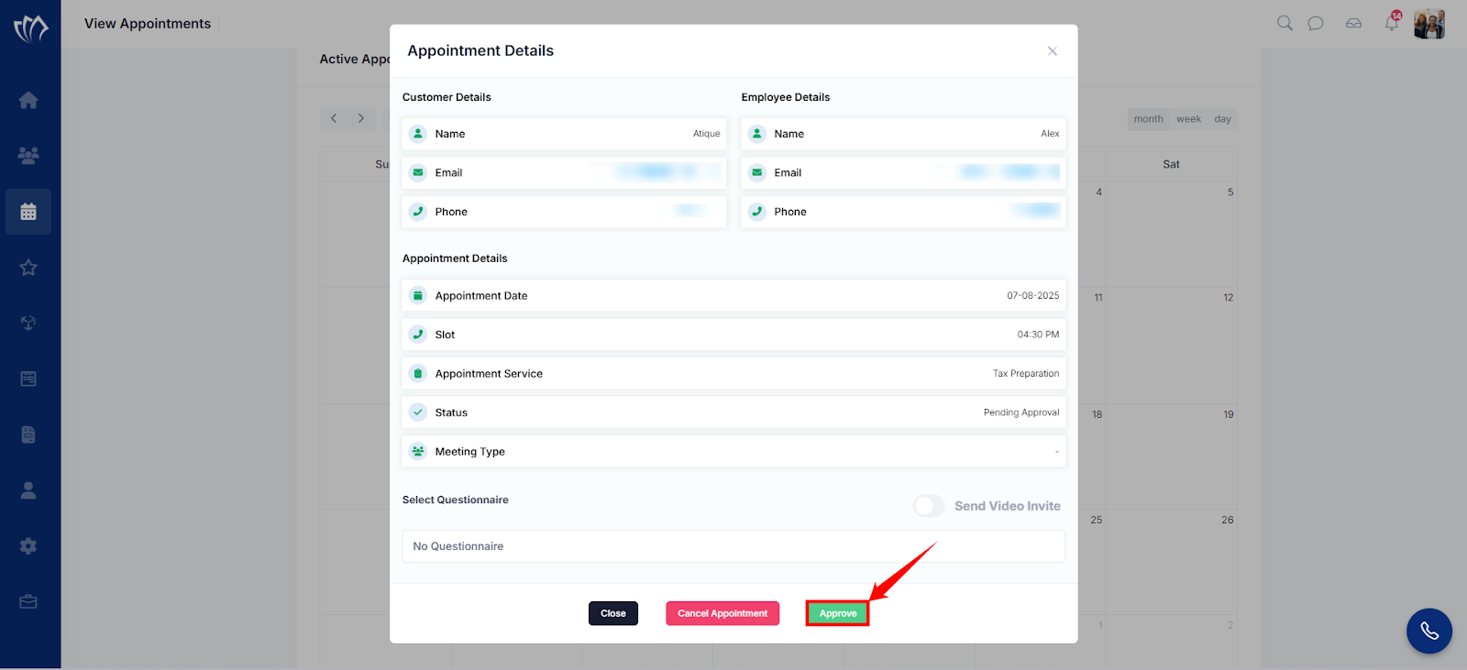Select calendar day 26
Screen dimensions: 1467x670
coord(1228,521)
